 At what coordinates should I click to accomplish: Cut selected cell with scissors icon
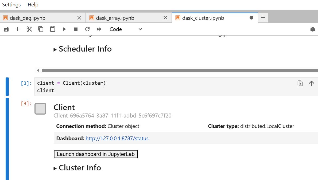(x=29, y=29)
